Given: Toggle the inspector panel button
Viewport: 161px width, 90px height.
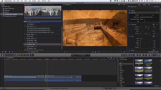Looking at the screenshot, I should coord(155,55).
